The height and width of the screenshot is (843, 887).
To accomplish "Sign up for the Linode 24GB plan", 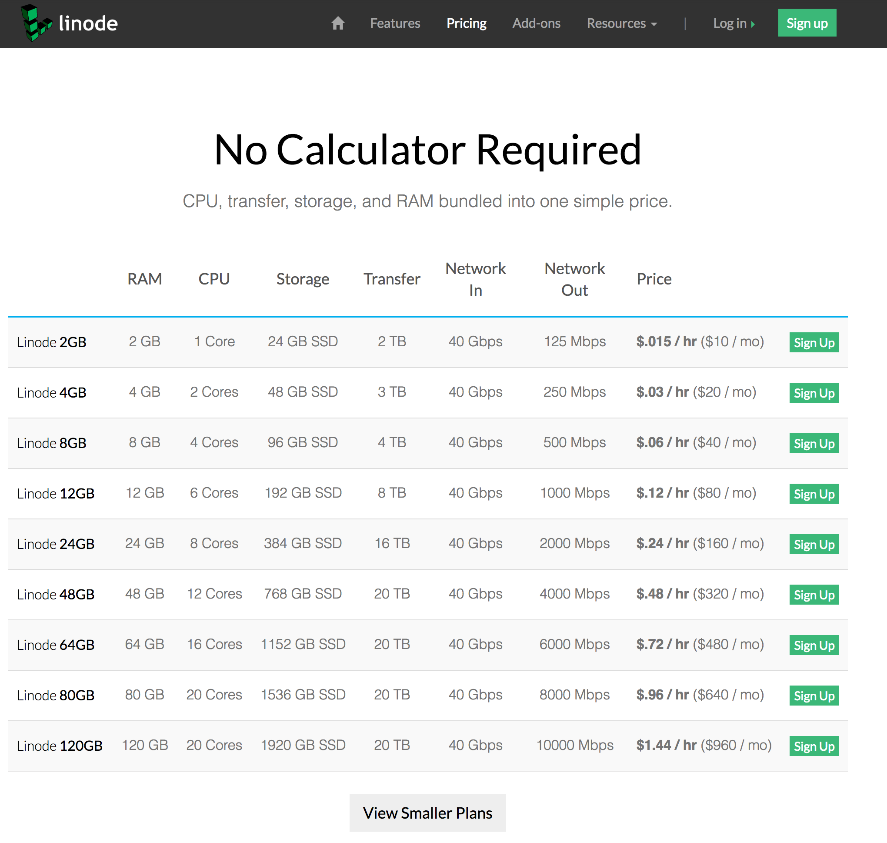I will pyautogui.click(x=814, y=544).
